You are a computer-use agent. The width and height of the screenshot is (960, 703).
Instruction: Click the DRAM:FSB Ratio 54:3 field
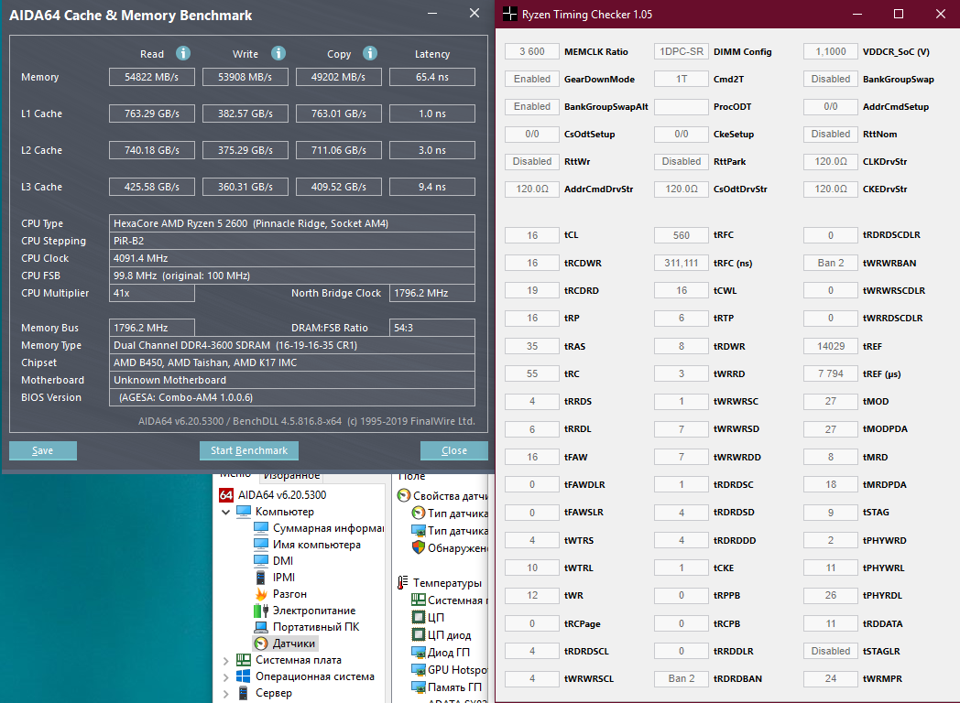[432, 328]
